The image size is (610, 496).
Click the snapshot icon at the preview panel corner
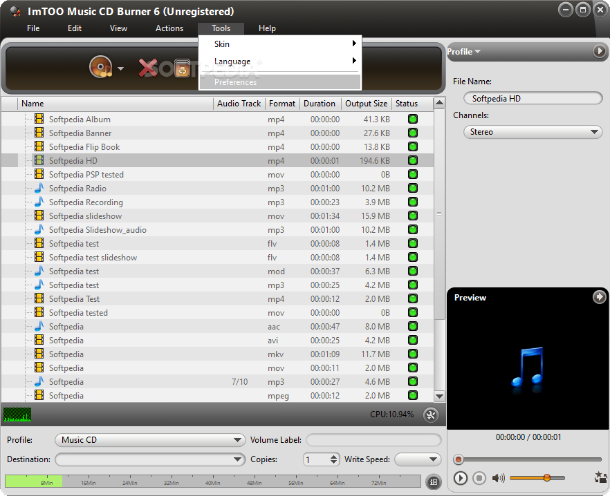tap(600, 477)
